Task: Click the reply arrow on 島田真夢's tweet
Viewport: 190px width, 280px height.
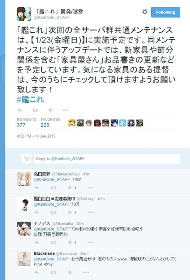Action: [x=36, y=188]
